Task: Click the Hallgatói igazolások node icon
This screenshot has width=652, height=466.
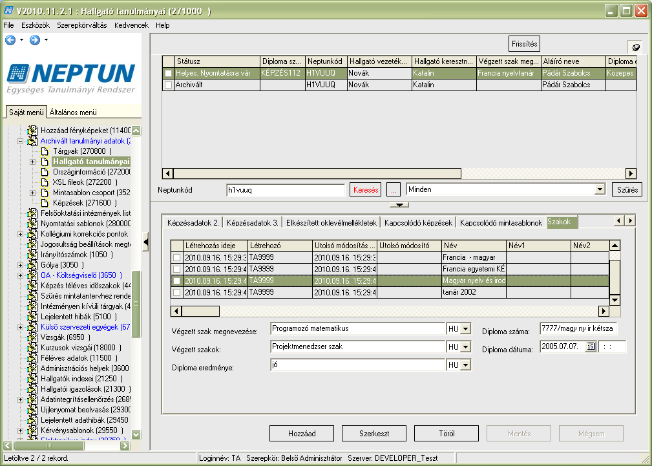Action: tap(32, 389)
